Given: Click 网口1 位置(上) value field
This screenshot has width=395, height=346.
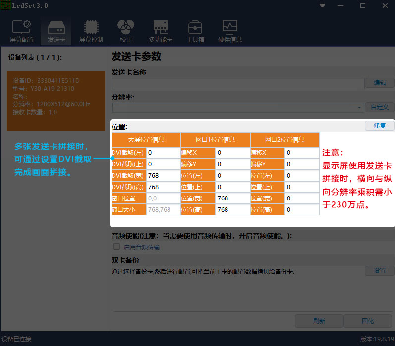Looking at the screenshot, I should 232,187.
